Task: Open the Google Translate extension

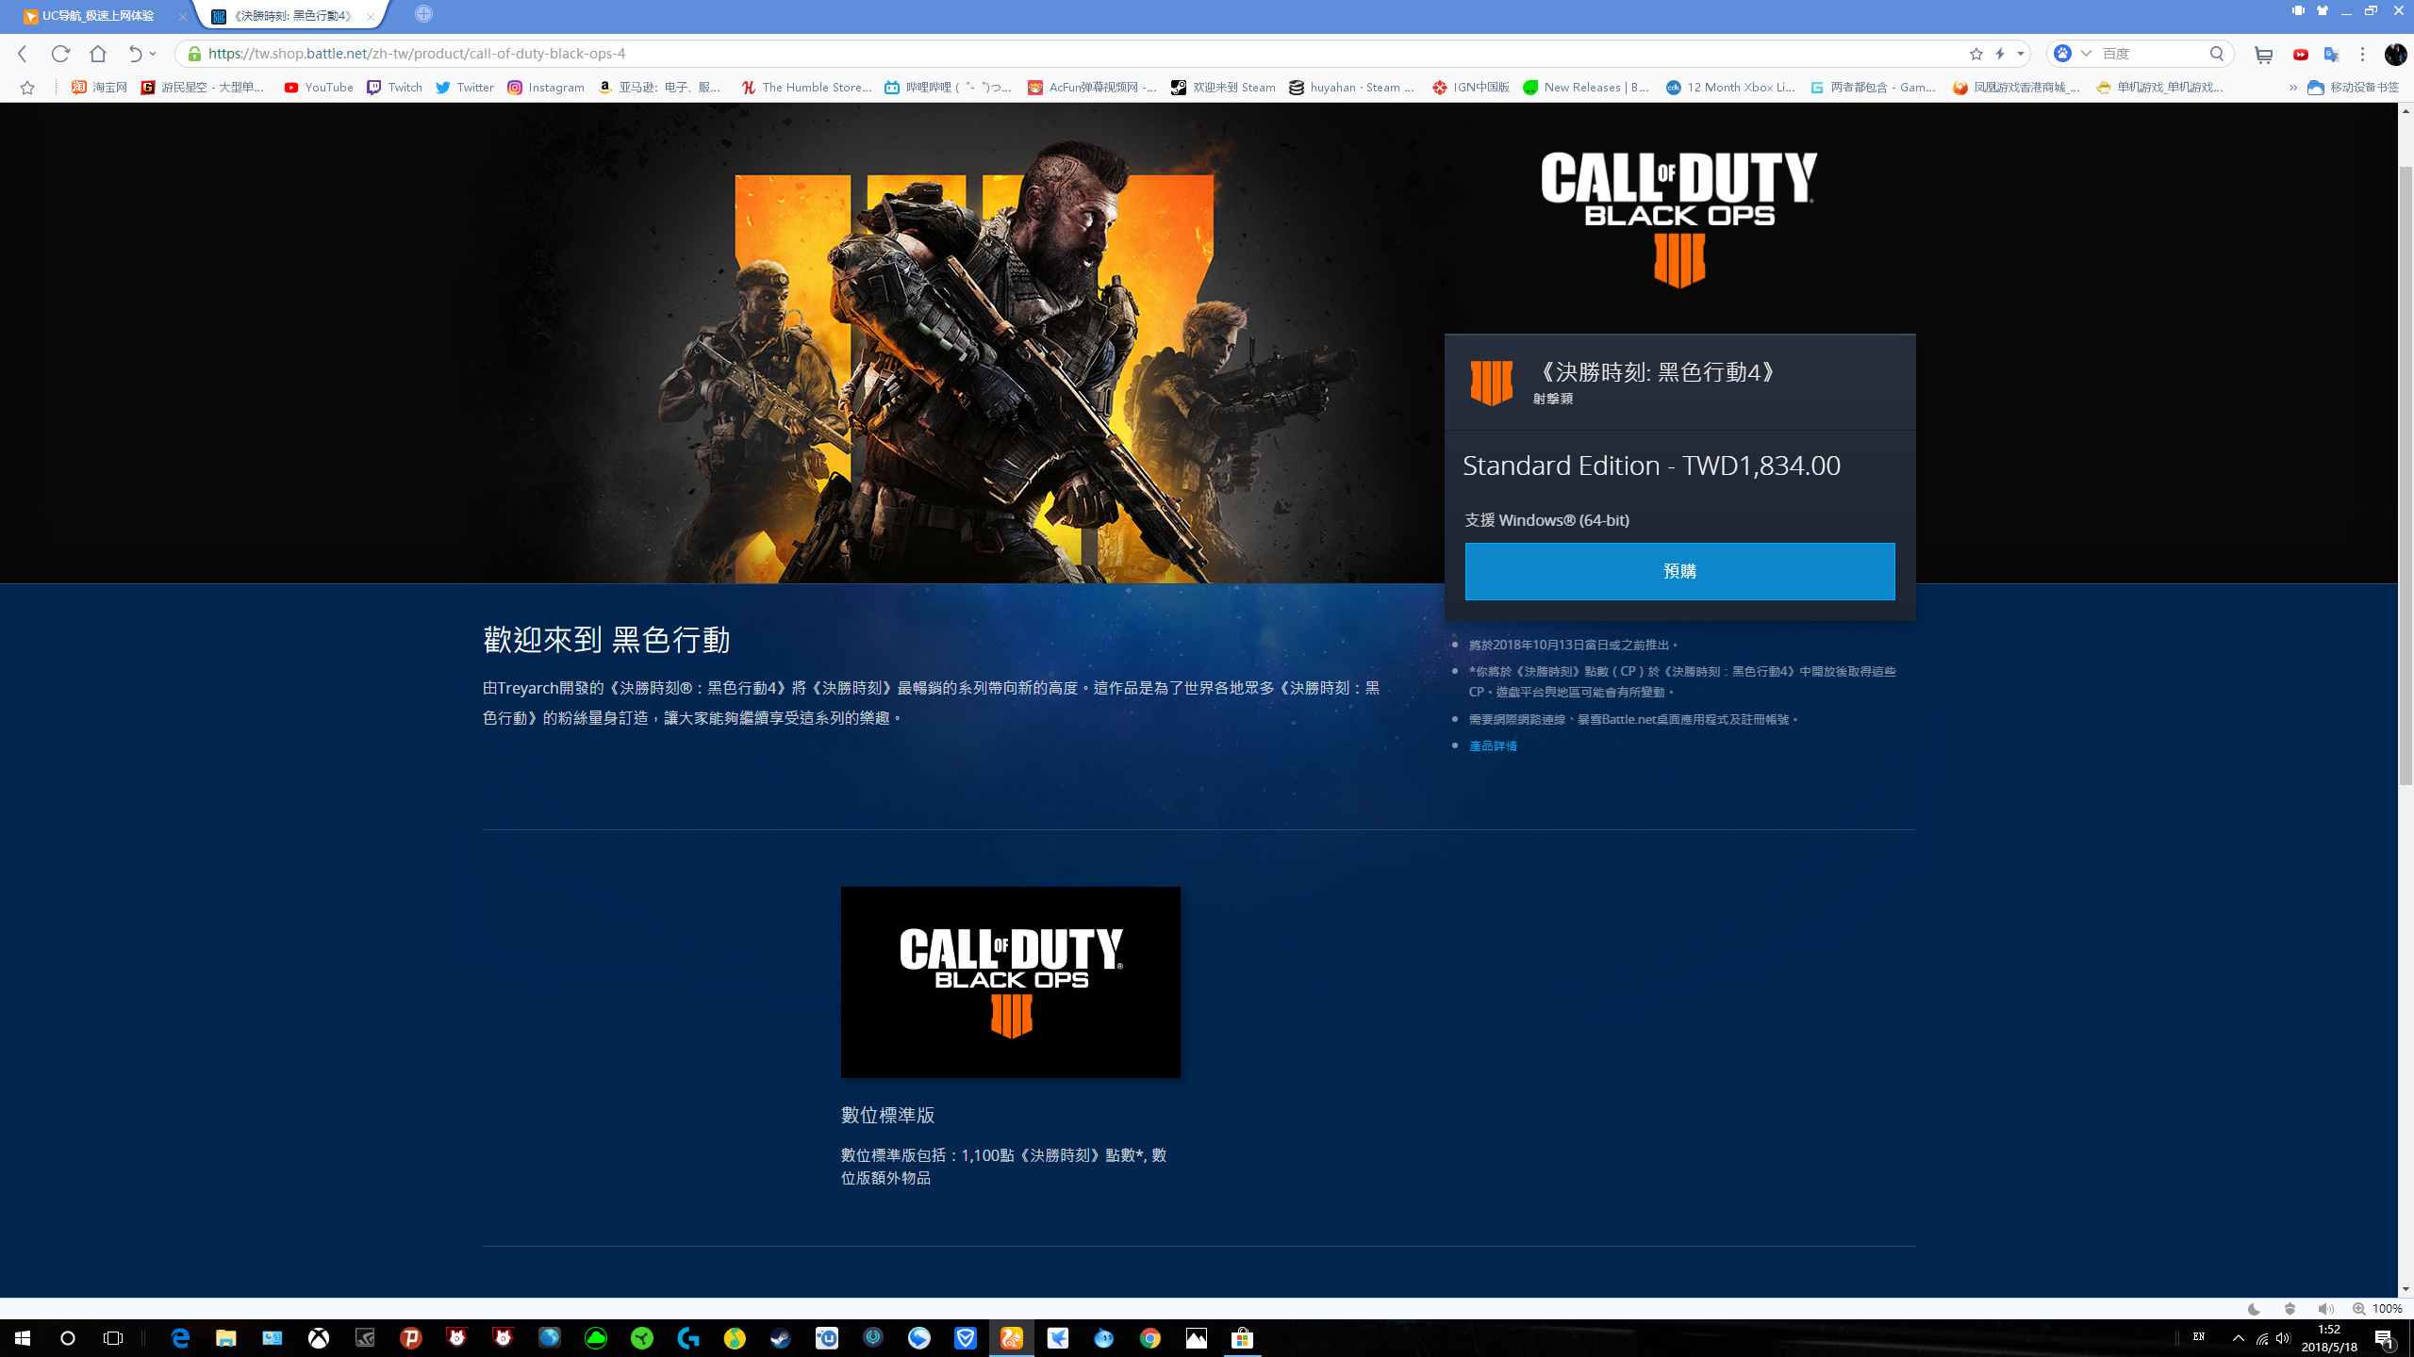Action: pos(2332,55)
